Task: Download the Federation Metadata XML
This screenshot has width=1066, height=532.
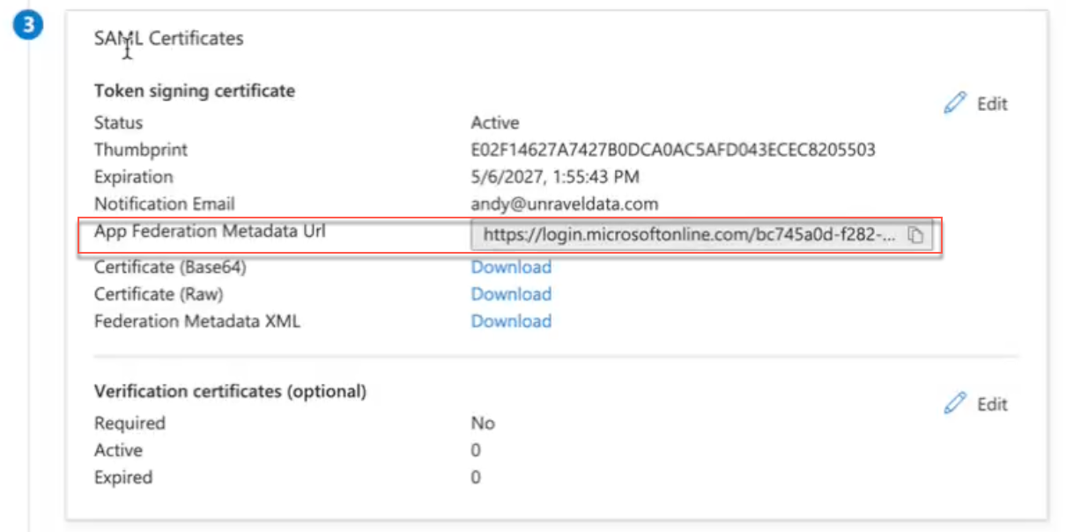Action: pos(509,321)
